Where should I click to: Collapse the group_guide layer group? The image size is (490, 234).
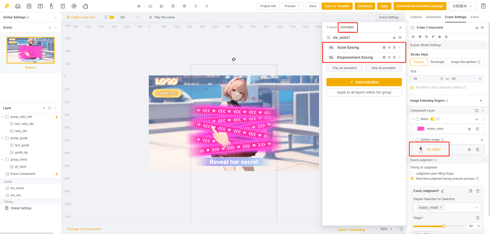(x=3, y=138)
